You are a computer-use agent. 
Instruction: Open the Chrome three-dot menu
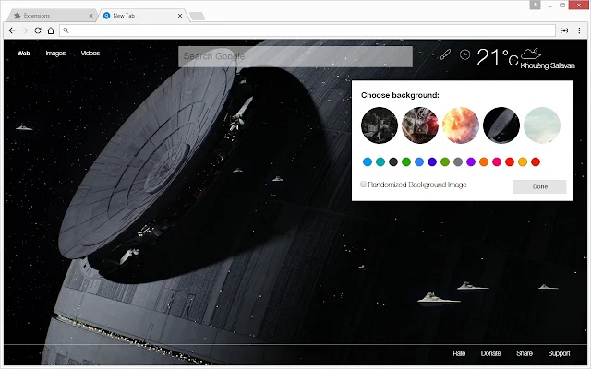(x=579, y=30)
